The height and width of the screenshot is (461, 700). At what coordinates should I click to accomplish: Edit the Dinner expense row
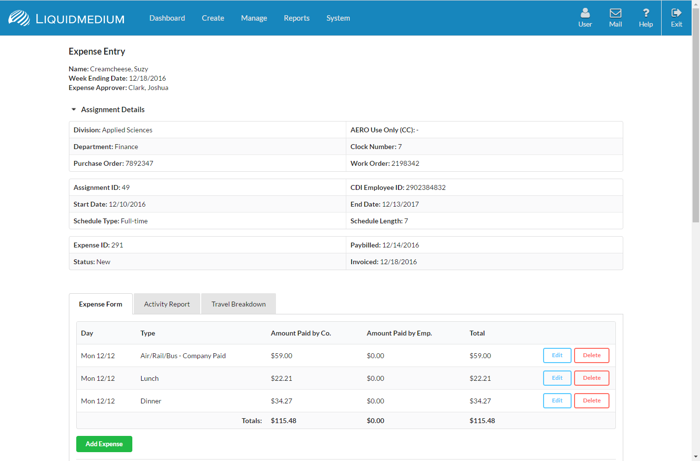click(x=557, y=400)
